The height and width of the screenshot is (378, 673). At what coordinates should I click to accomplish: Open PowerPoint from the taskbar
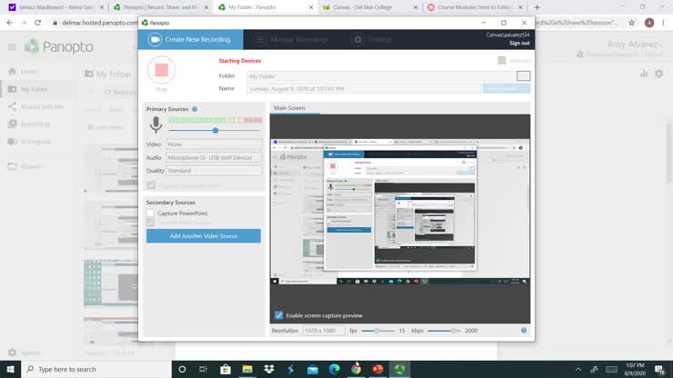(x=377, y=369)
